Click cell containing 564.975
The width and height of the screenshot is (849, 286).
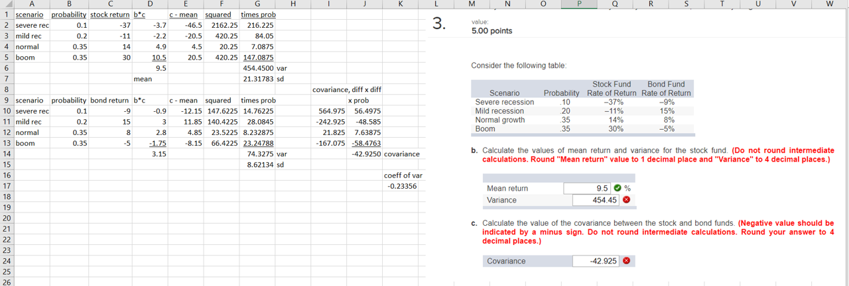tap(329, 111)
